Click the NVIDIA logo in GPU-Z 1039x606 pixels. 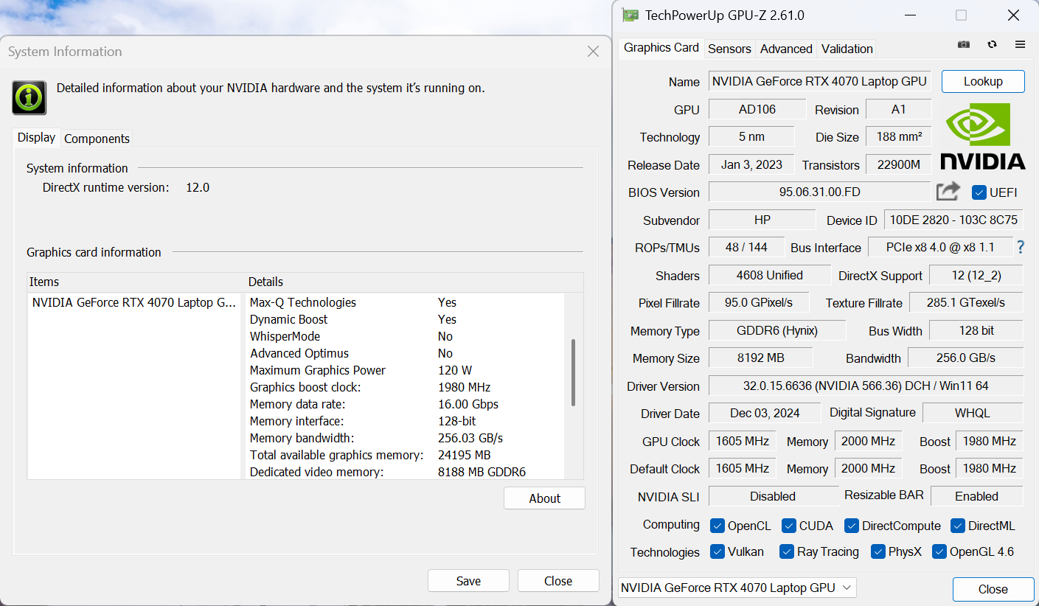pos(983,136)
